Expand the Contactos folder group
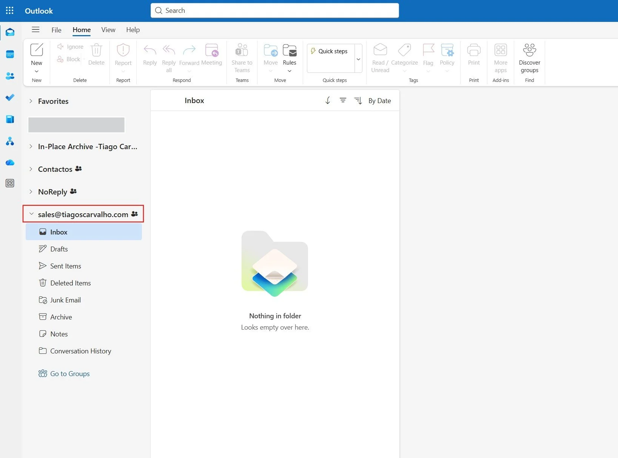 click(x=31, y=169)
